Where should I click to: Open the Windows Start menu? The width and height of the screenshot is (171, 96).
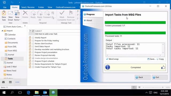pyautogui.click(x=4, y=93)
